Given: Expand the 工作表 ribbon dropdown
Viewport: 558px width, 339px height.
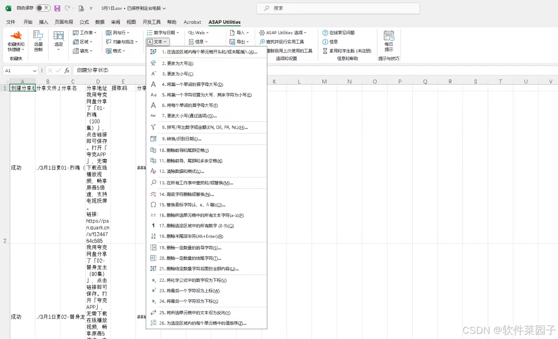Looking at the screenshot, I should pos(85,33).
